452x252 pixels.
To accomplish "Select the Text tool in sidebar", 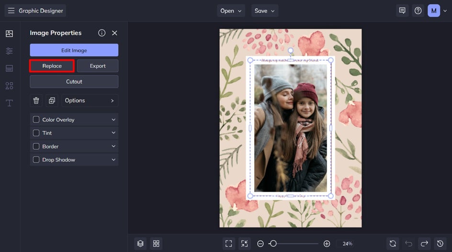I will pos(9,103).
